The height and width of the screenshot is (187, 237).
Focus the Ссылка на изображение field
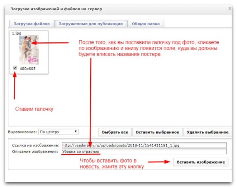click(144, 145)
